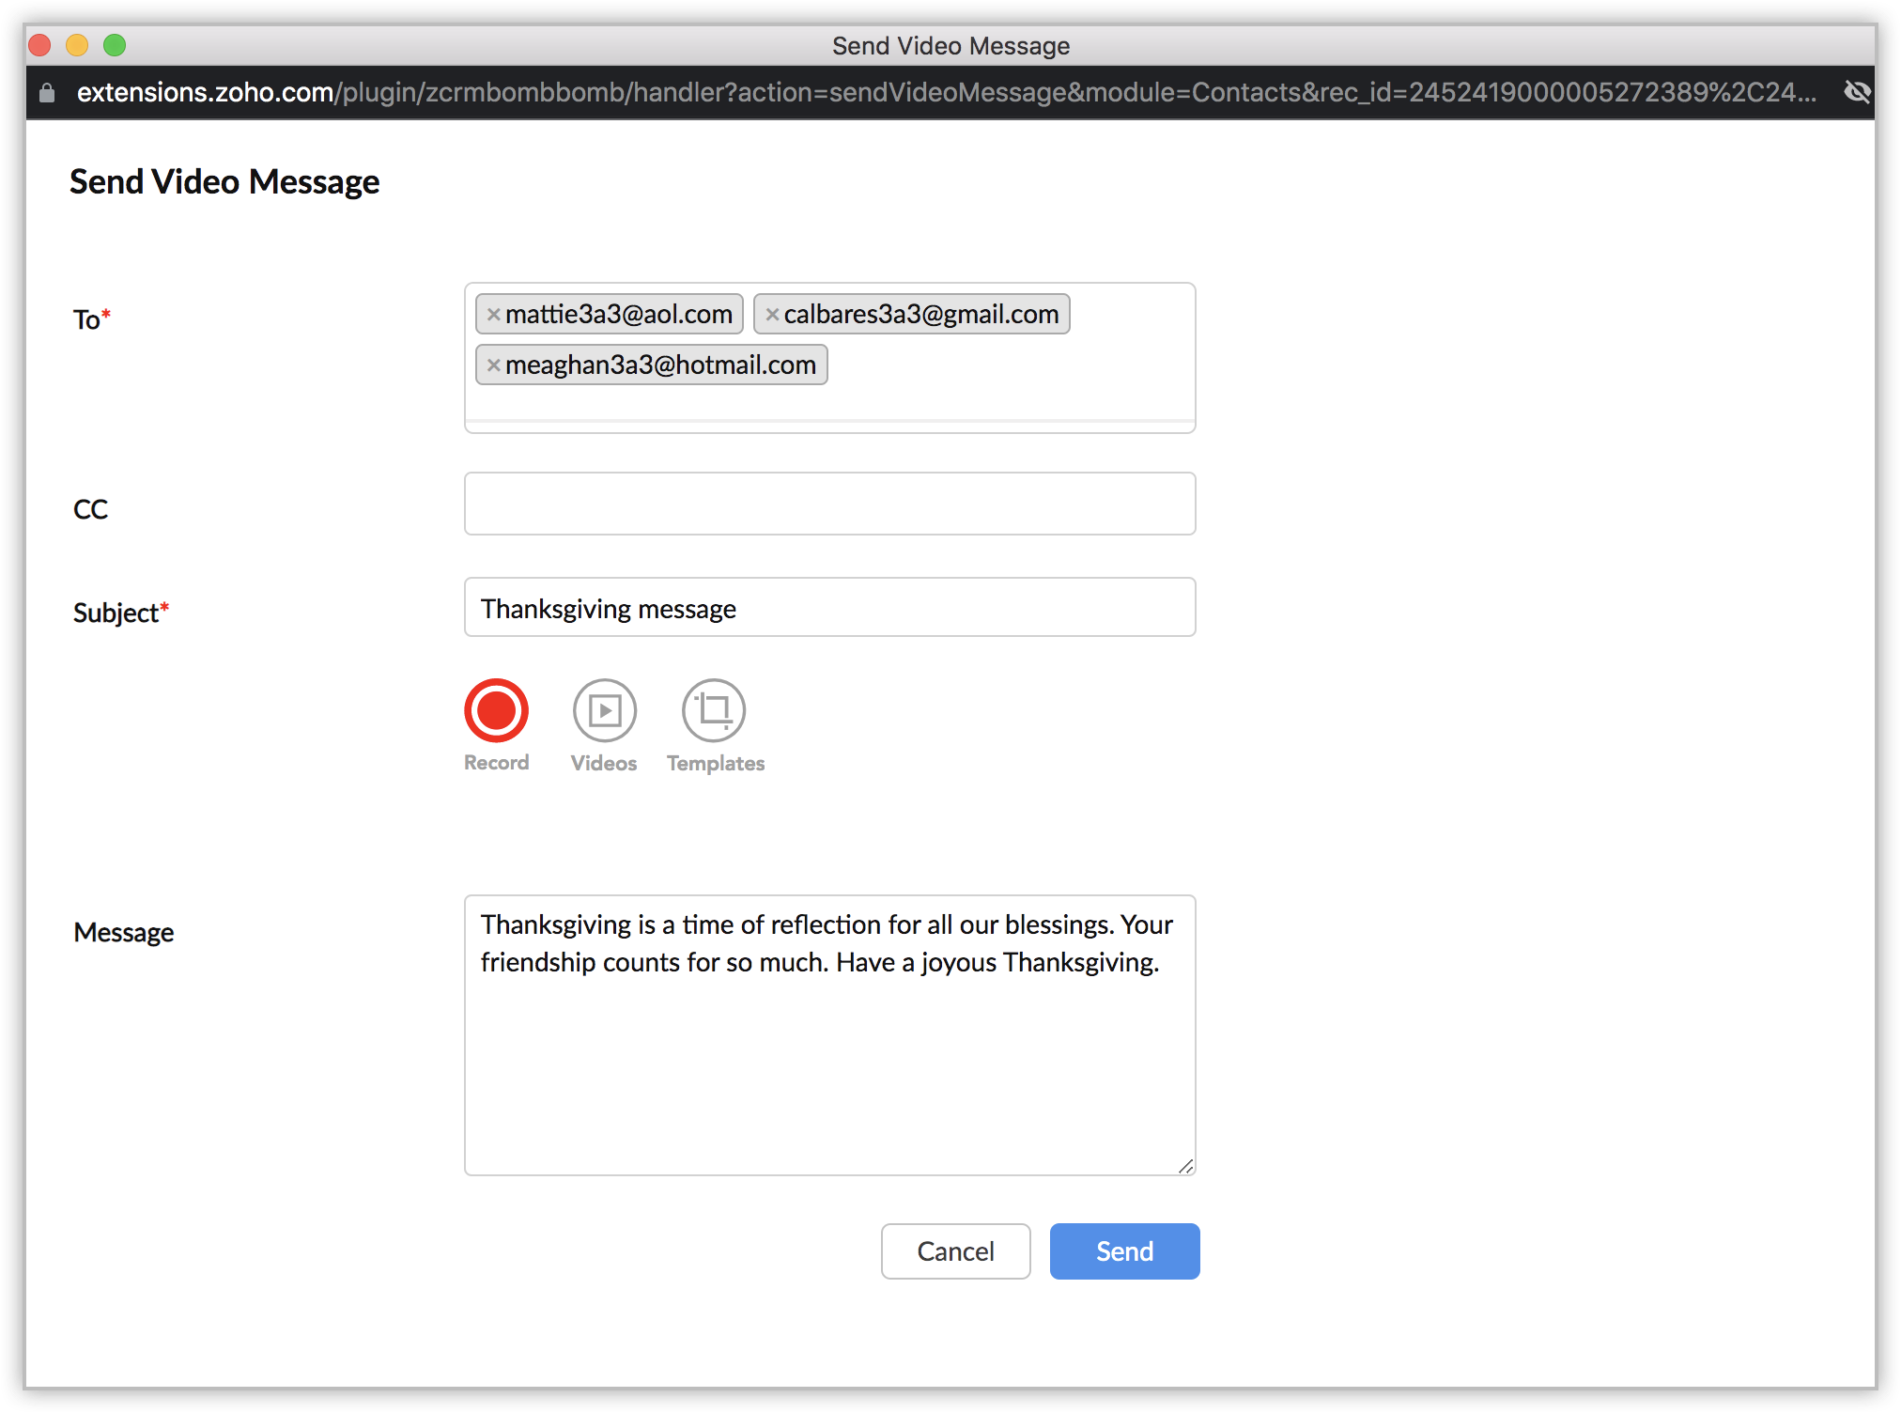The height and width of the screenshot is (1413, 1901).
Task: Remove meaghan3a3@hotmail.com recipient chip
Action: point(493,365)
